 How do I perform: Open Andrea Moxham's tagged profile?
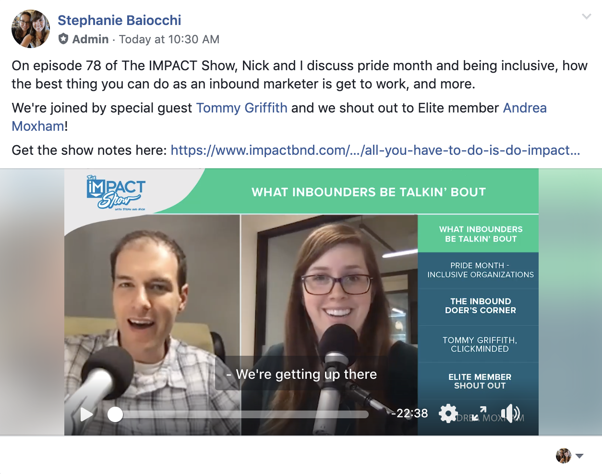279,117
